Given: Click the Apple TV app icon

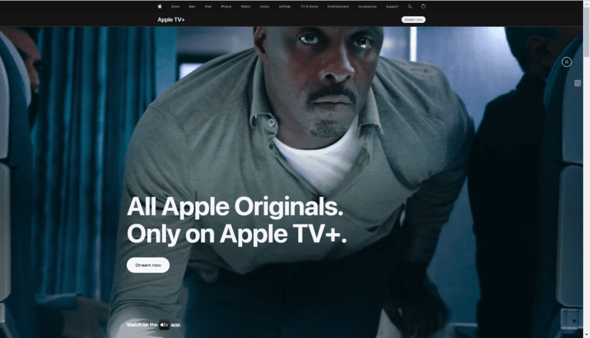Looking at the screenshot, I should [x=164, y=325].
